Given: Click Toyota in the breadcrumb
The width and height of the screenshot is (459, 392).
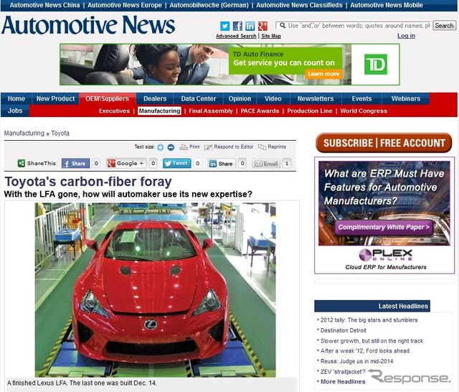Looking at the screenshot, I should pos(60,134).
